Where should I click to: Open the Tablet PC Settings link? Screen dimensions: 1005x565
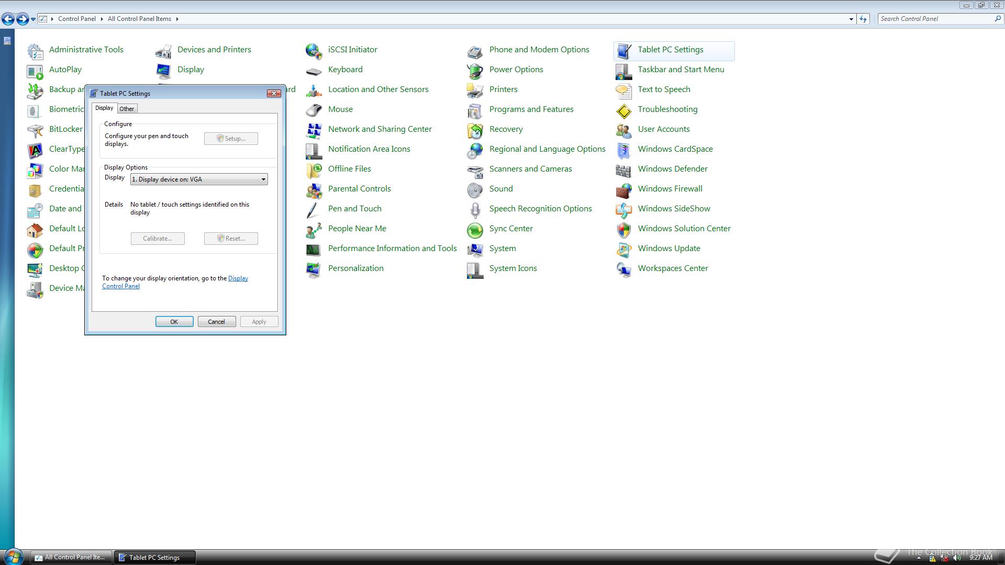tap(670, 50)
